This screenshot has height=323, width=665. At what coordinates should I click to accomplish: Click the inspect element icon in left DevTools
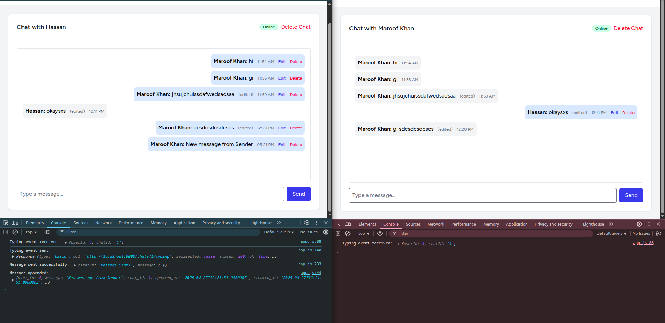click(6, 223)
